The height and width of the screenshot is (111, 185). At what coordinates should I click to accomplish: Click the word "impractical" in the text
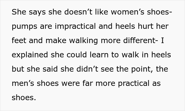click(75, 26)
